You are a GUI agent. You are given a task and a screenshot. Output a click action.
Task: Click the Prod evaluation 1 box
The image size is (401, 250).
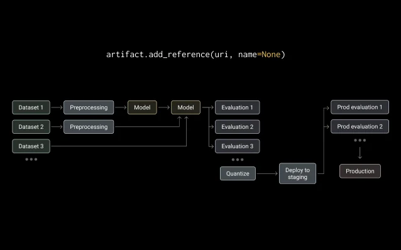pos(360,107)
